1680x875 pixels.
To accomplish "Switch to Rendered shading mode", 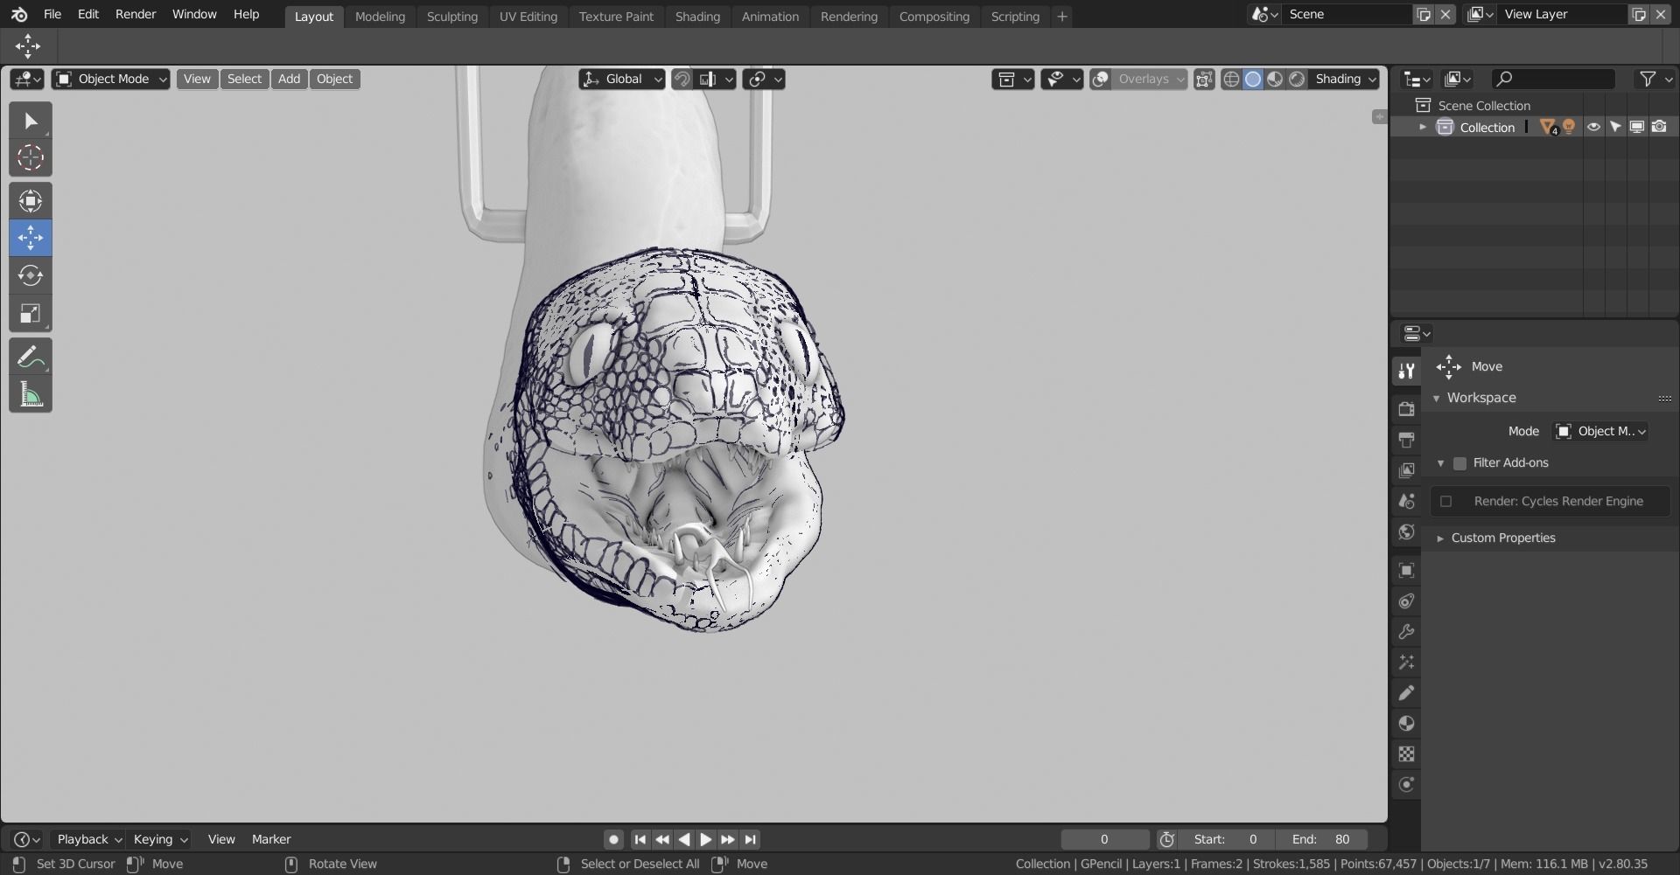I will [x=1297, y=79].
